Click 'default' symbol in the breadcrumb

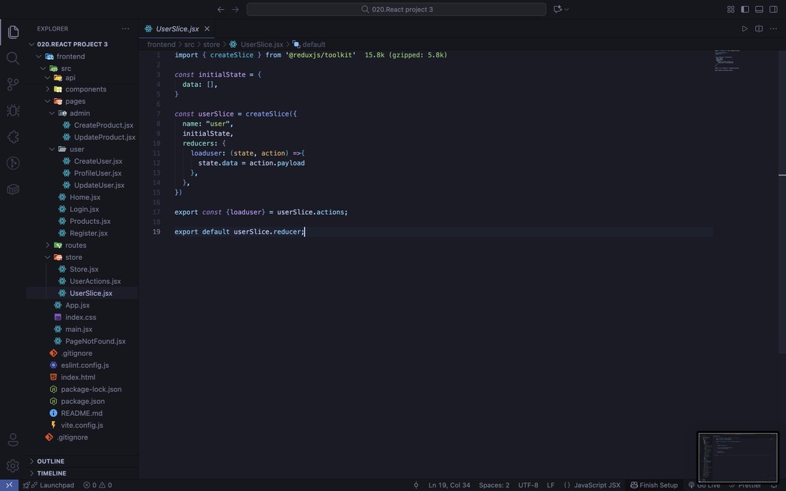(314, 45)
